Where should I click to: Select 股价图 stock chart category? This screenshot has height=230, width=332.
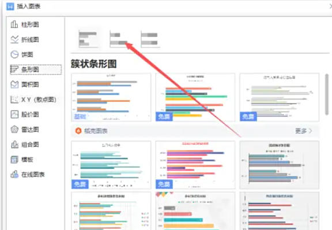coord(25,115)
